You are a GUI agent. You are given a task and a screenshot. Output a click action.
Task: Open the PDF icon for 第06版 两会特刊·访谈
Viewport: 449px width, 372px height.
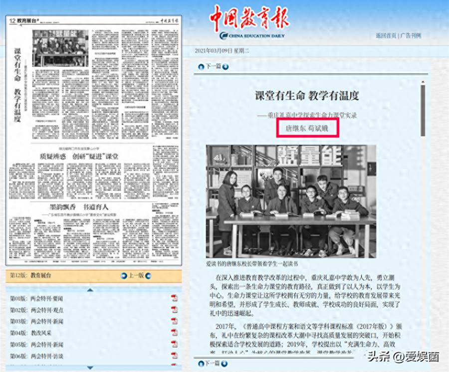(x=175, y=356)
